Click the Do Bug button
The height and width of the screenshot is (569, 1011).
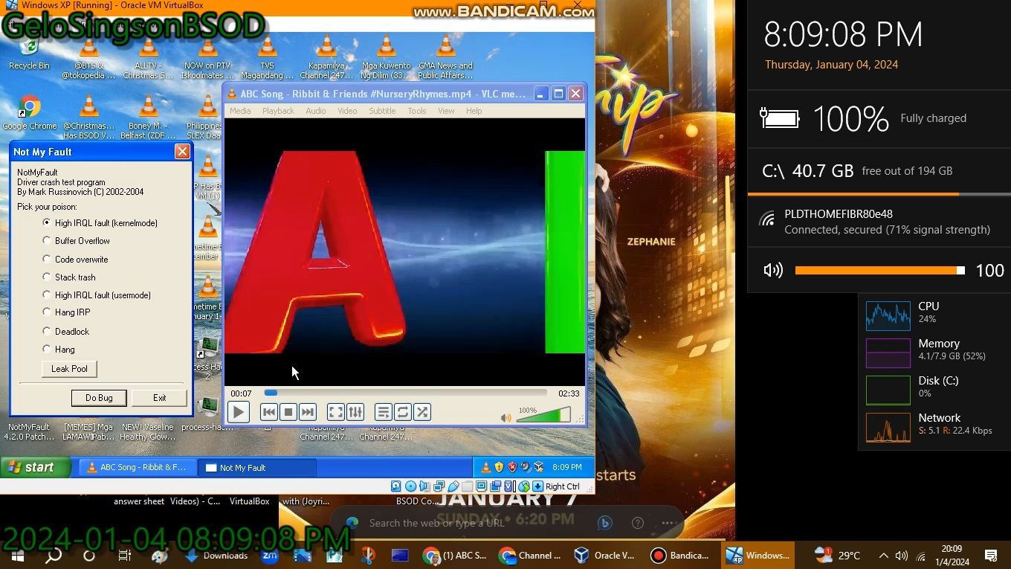pos(99,398)
